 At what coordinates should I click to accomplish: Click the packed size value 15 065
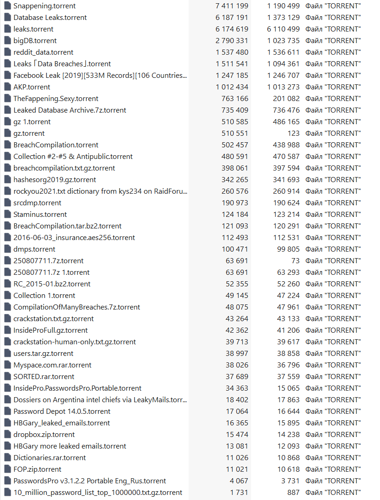coord(289,388)
